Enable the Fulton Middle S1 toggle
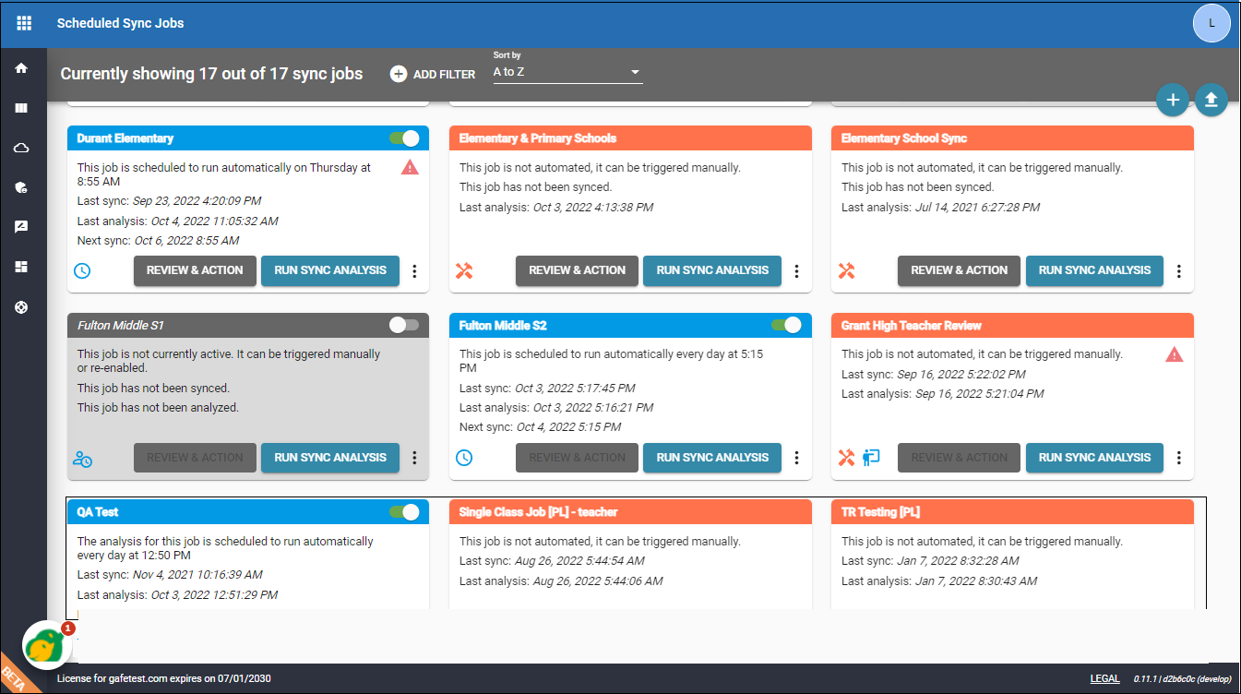This screenshot has height=694, width=1241. point(404,325)
